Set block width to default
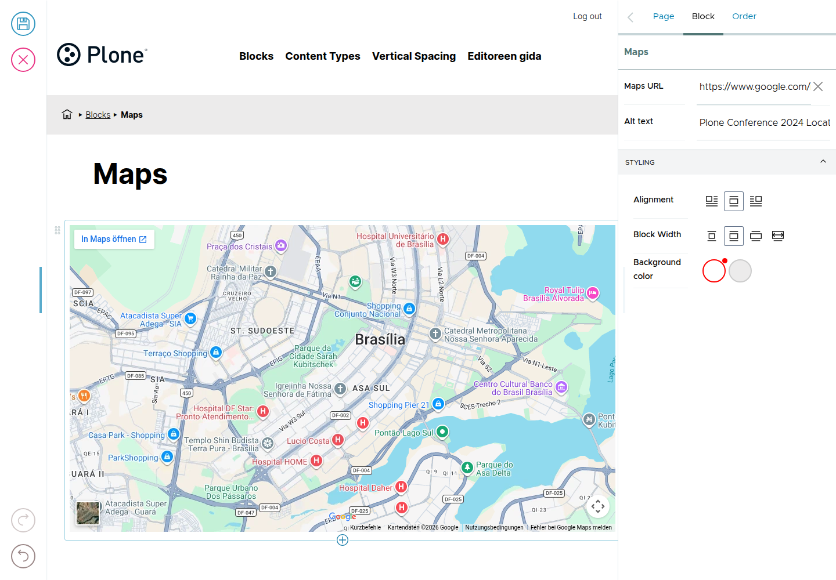Image resolution: width=836 pixels, height=580 pixels. [734, 235]
